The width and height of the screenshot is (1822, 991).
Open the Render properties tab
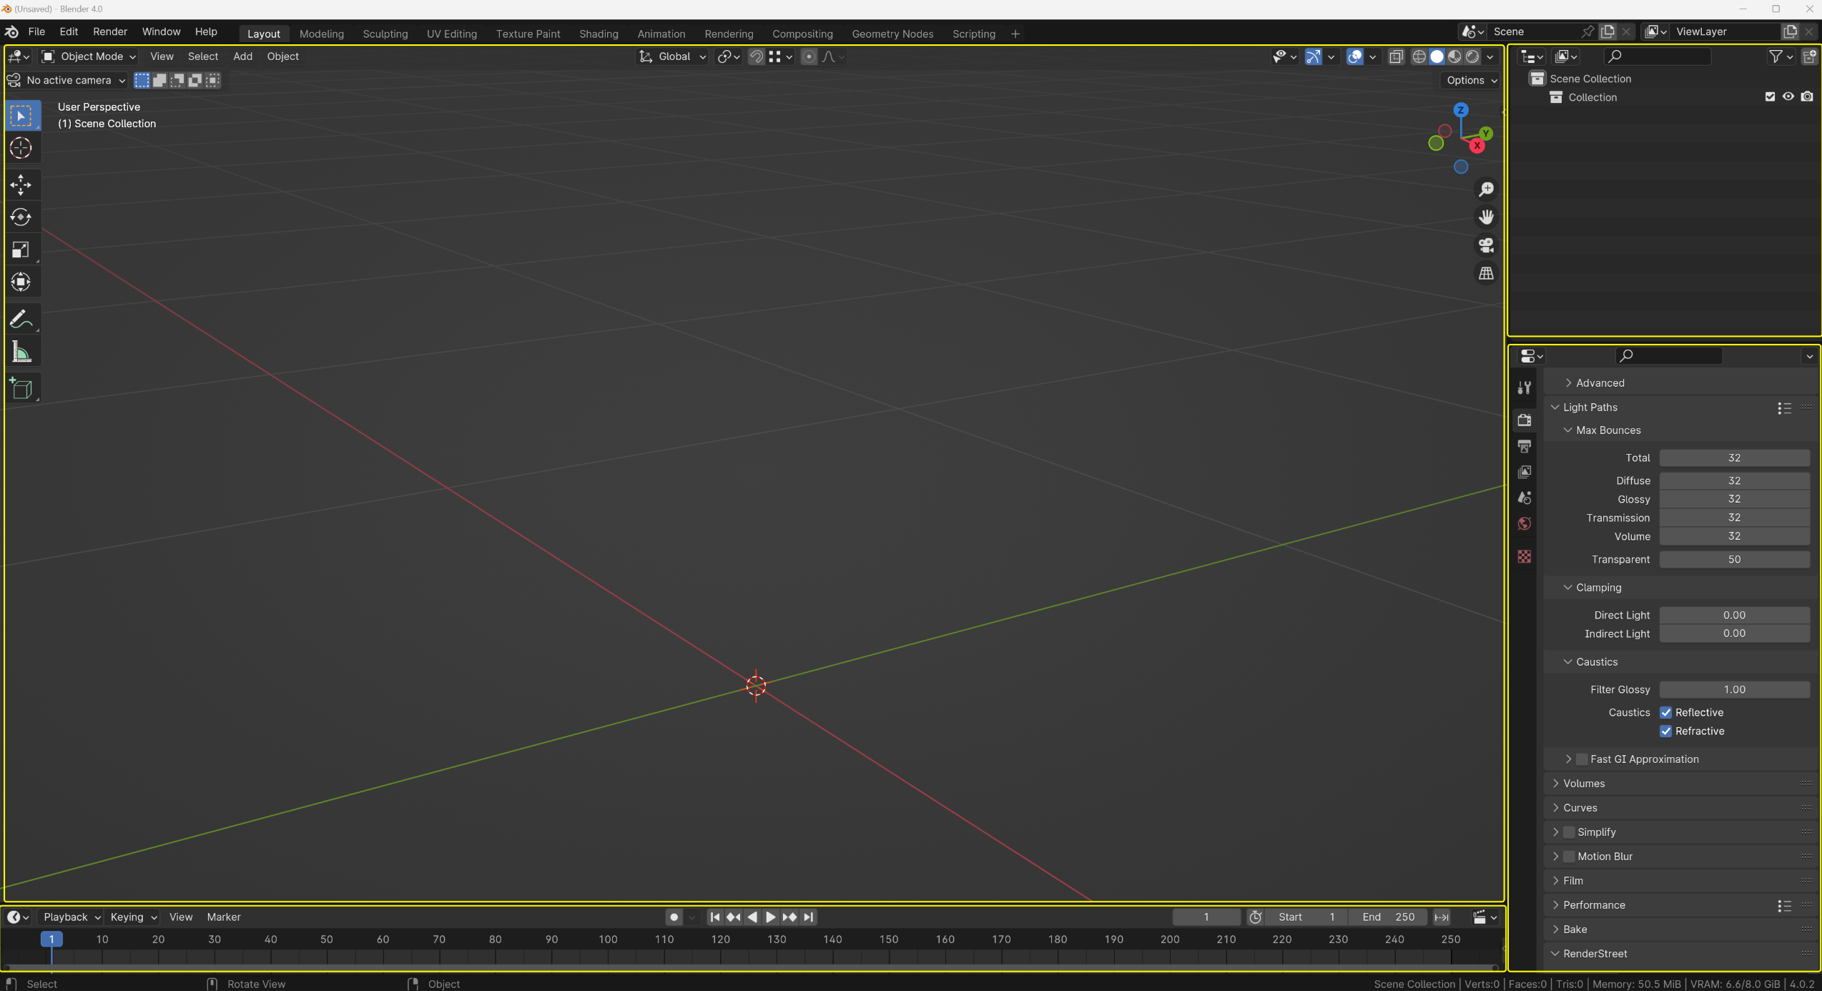click(1525, 420)
